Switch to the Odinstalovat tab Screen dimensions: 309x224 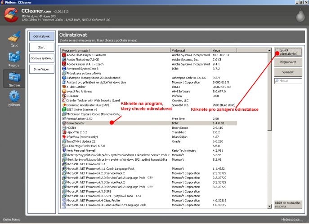coord(41,36)
